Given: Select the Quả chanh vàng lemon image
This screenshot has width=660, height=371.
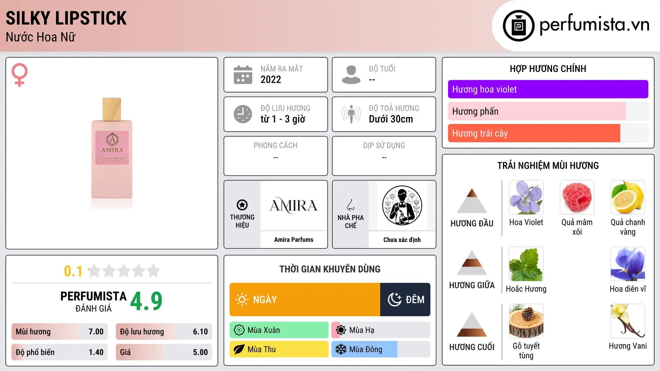Looking at the screenshot, I should (x=628, y=197).
